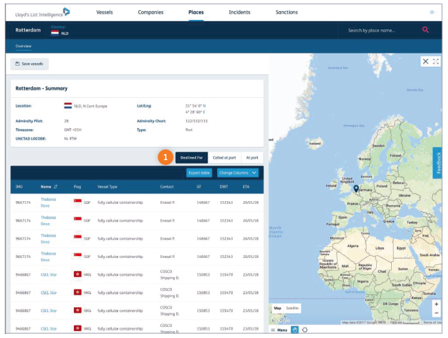Open the map Menu at bottom
The height and width of the screenshot is (338, 448).
point(279,330)
